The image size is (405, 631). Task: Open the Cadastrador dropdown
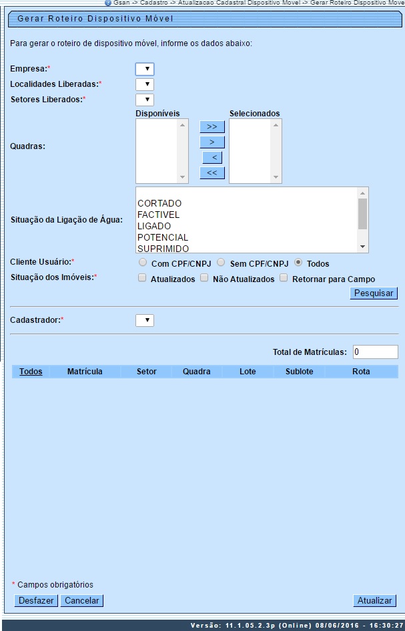coord(145,320)
